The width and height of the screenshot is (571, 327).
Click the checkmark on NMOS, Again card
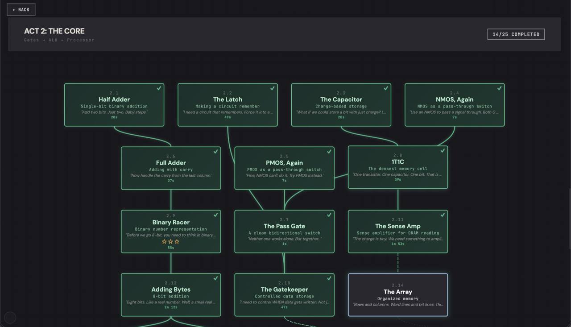pos(499,88)
